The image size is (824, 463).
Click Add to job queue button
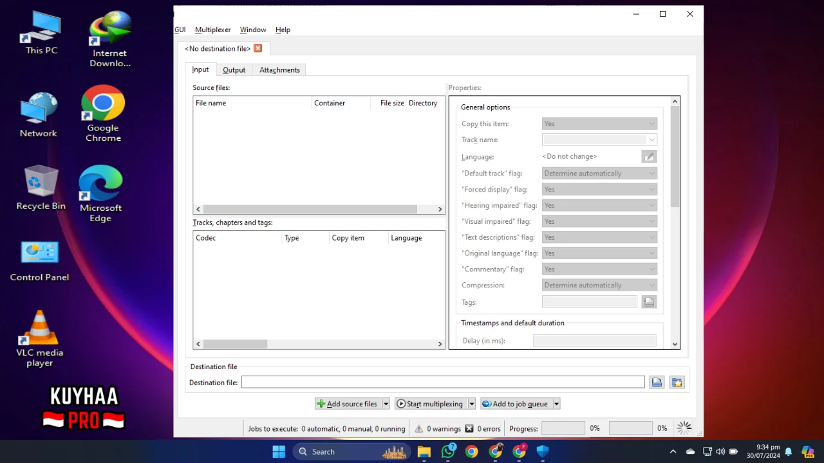coord(516,404)
